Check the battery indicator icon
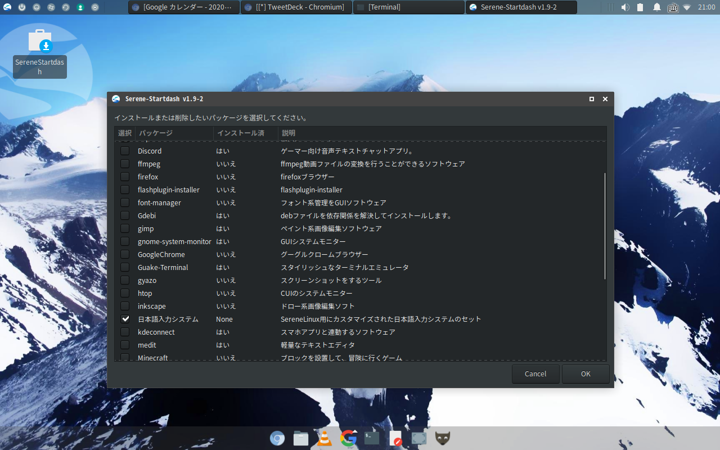This screenshot has width=720, height=450. [640, 7]
